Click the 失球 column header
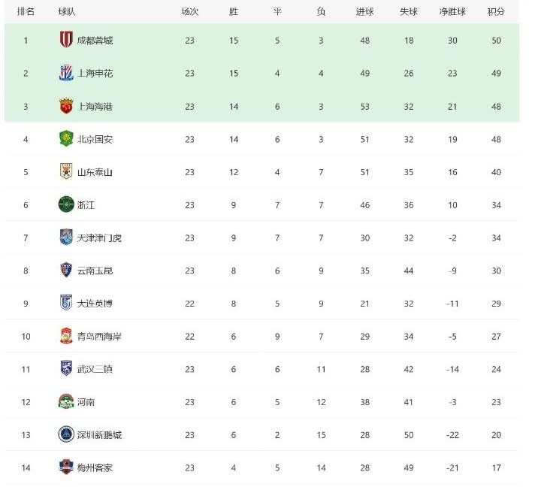 (x=409, y=12)
